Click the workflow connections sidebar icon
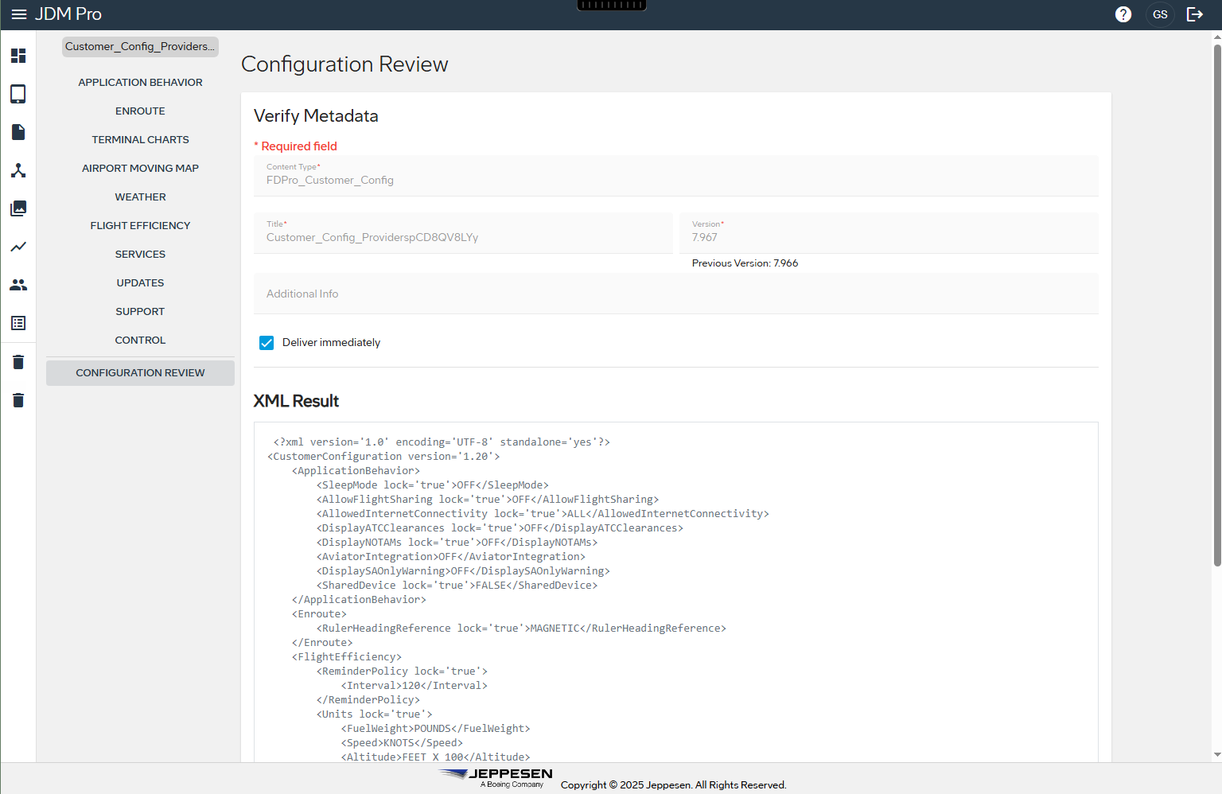1222x794 pixels. 18,170
